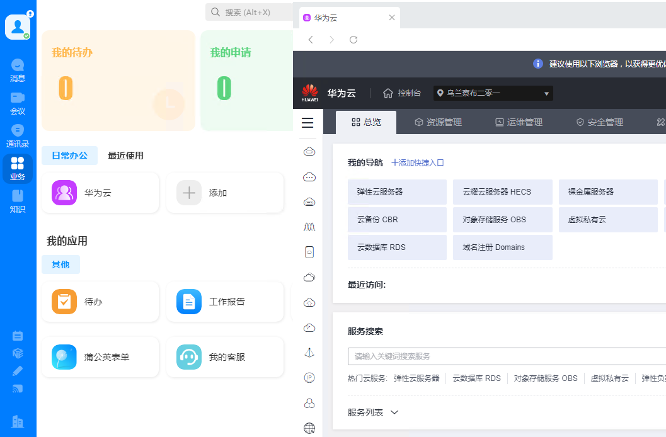The width and height of the screenshot is (666, 437).
Task: Expand the region selector showing 乌兰察布二零一
Action: pyautogui.click(x=493, y=93)
